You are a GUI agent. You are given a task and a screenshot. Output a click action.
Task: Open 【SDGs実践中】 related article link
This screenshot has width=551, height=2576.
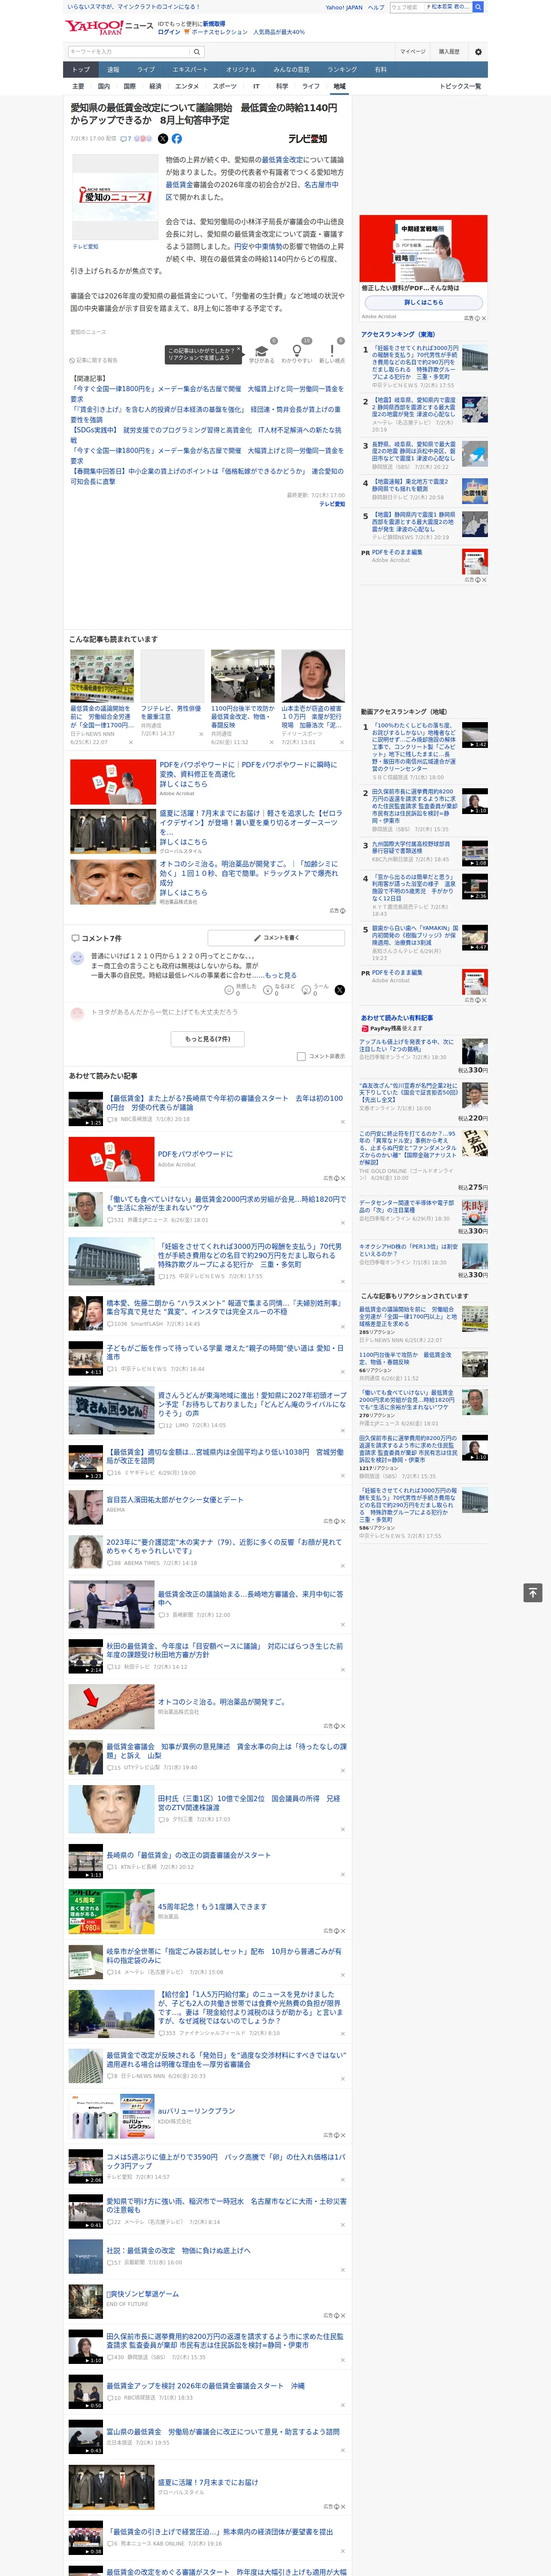[x=205, y=435]
